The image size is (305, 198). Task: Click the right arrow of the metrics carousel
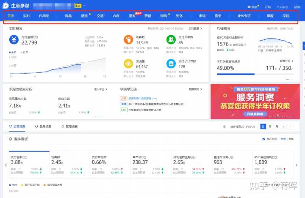297,165
